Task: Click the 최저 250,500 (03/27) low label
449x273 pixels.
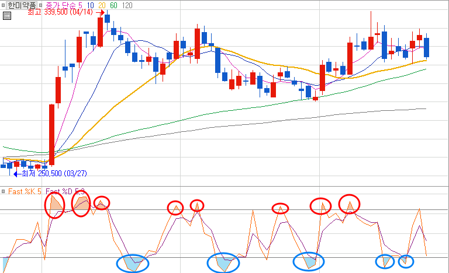Action: click(x=54, y=173)
